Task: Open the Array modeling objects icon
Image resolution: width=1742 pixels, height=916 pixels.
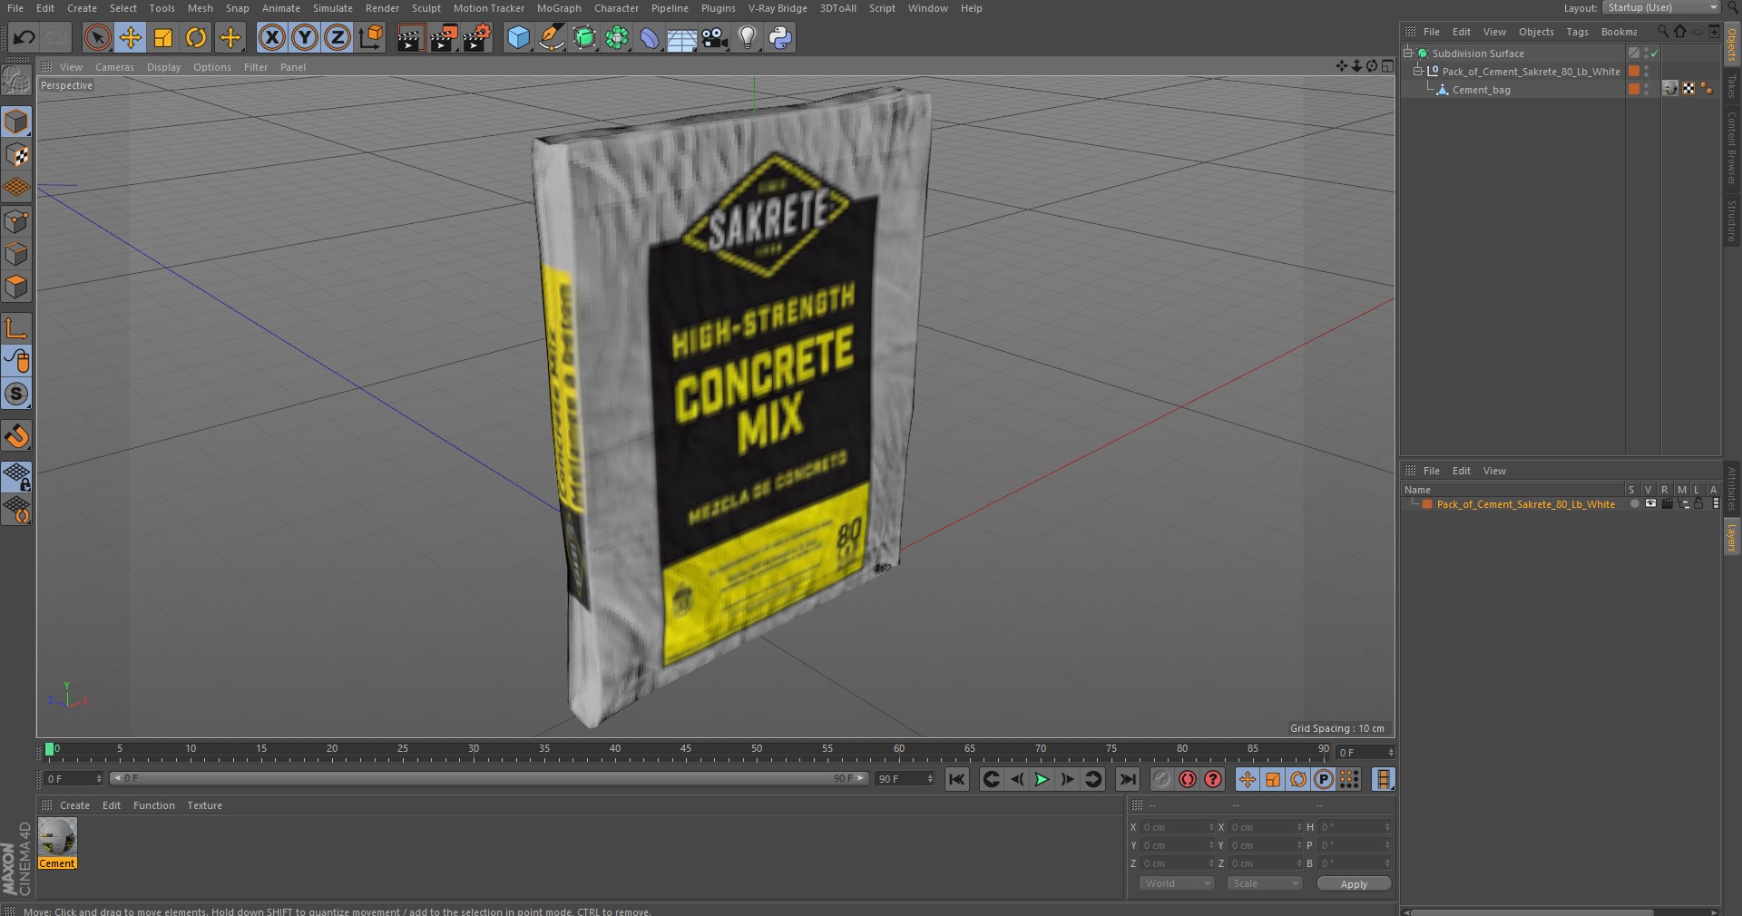Action: point(617,37)
